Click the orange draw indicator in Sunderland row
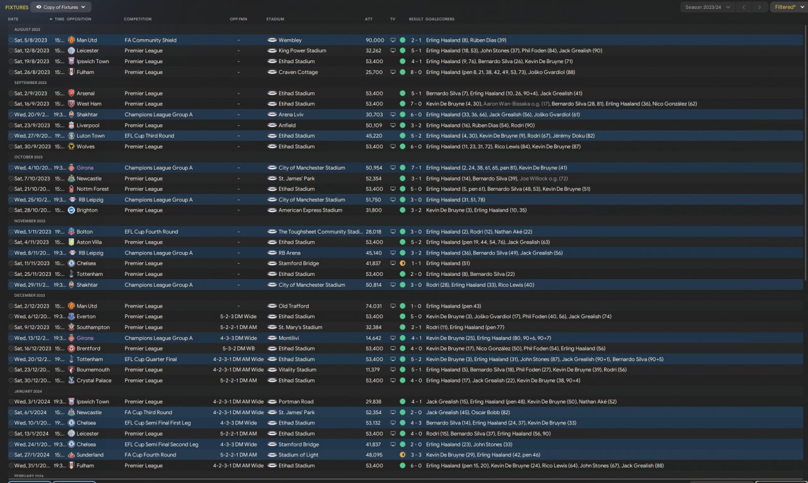 coord(402,455)
